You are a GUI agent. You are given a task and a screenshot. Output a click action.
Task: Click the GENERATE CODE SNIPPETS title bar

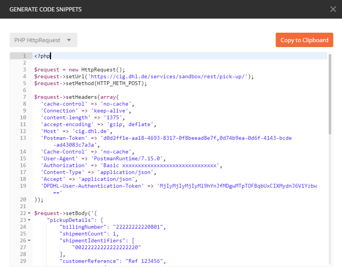45,9
